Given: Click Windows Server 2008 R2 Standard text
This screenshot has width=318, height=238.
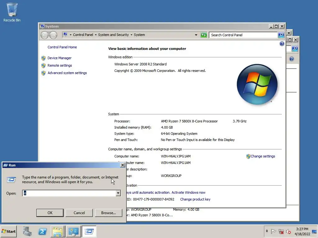Looking at the screenshot, I should 140,64.
